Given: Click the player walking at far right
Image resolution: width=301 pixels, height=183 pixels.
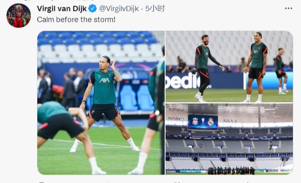Looking at the screenshot, I should pos(281,71).
